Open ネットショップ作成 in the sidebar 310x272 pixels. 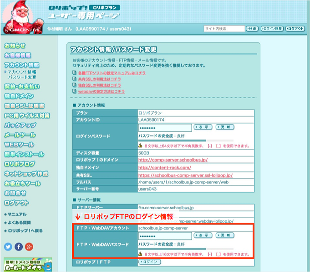(26, 174)
